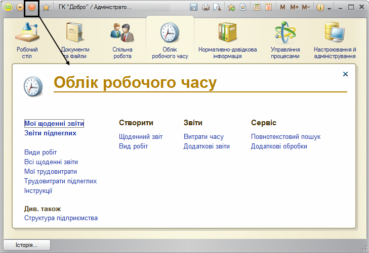Open Нормативно-довідкова інформація section
The height and width of the screenshot is (253, 369).
[x=228, y=40]
